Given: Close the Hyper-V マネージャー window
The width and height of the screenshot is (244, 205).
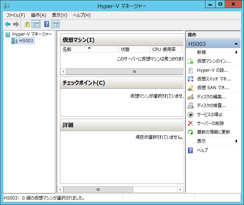Looking at the screenshot, I should click(233, 4).
